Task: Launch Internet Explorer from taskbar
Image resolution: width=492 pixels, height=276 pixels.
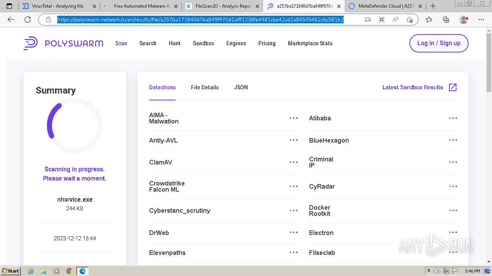Action: (30, 271)
